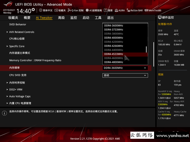Click the 预测 section heading
The width and height of the screenshot is (190, 142).
coord(161,75)
